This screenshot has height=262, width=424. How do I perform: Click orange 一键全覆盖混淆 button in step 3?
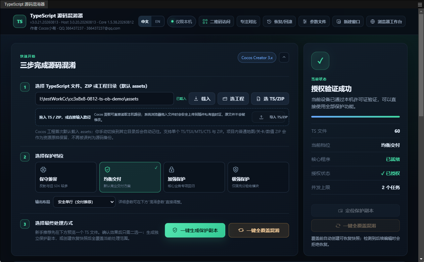tap(259, 230)
